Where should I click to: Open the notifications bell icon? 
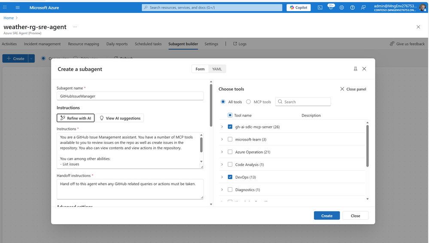pyautogui.click(x=331, y=7)
